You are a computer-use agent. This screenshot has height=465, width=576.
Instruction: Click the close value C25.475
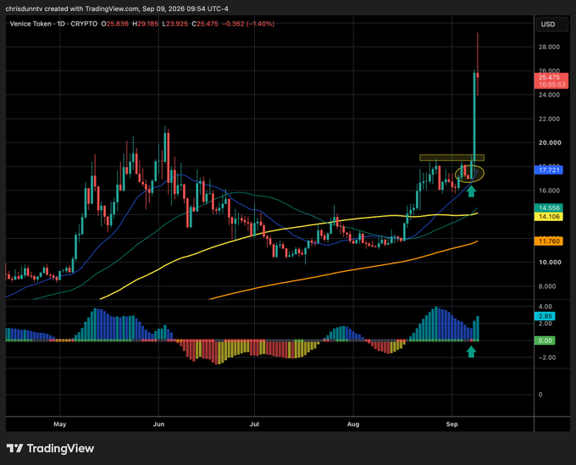(205, 24)
